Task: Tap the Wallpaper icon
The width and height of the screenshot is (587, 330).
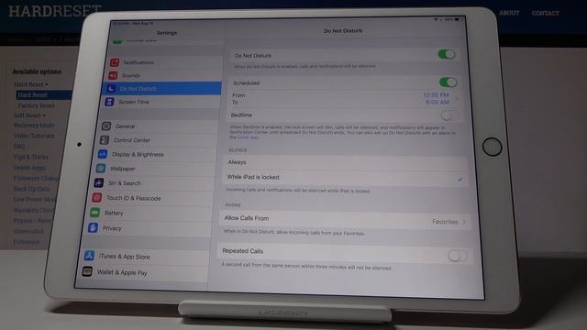Action: point(101,169)
